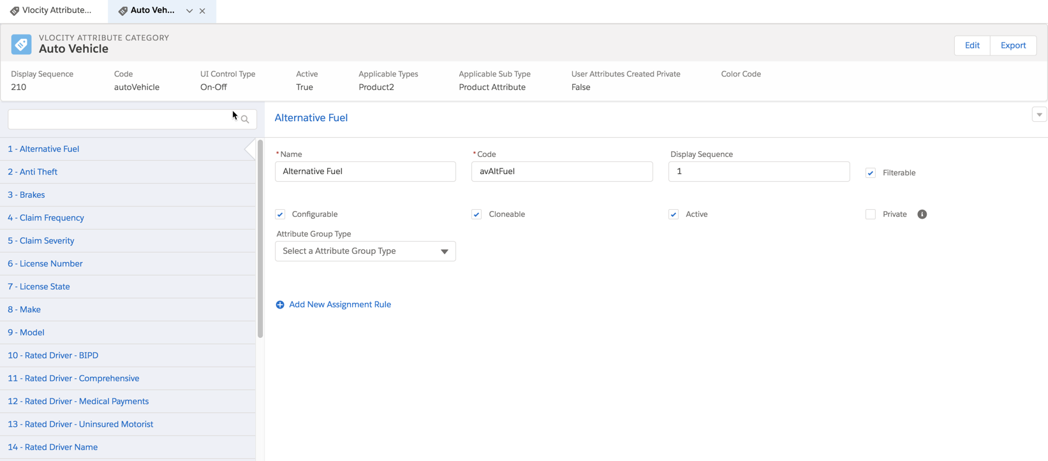
Task: Click the Alternative Fuel panel heading
Action: 311,118
